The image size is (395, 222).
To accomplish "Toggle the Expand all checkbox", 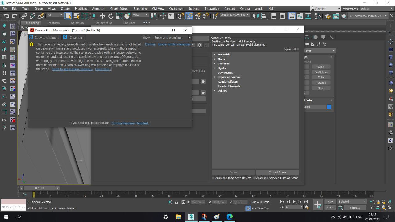I will [298, 49].
